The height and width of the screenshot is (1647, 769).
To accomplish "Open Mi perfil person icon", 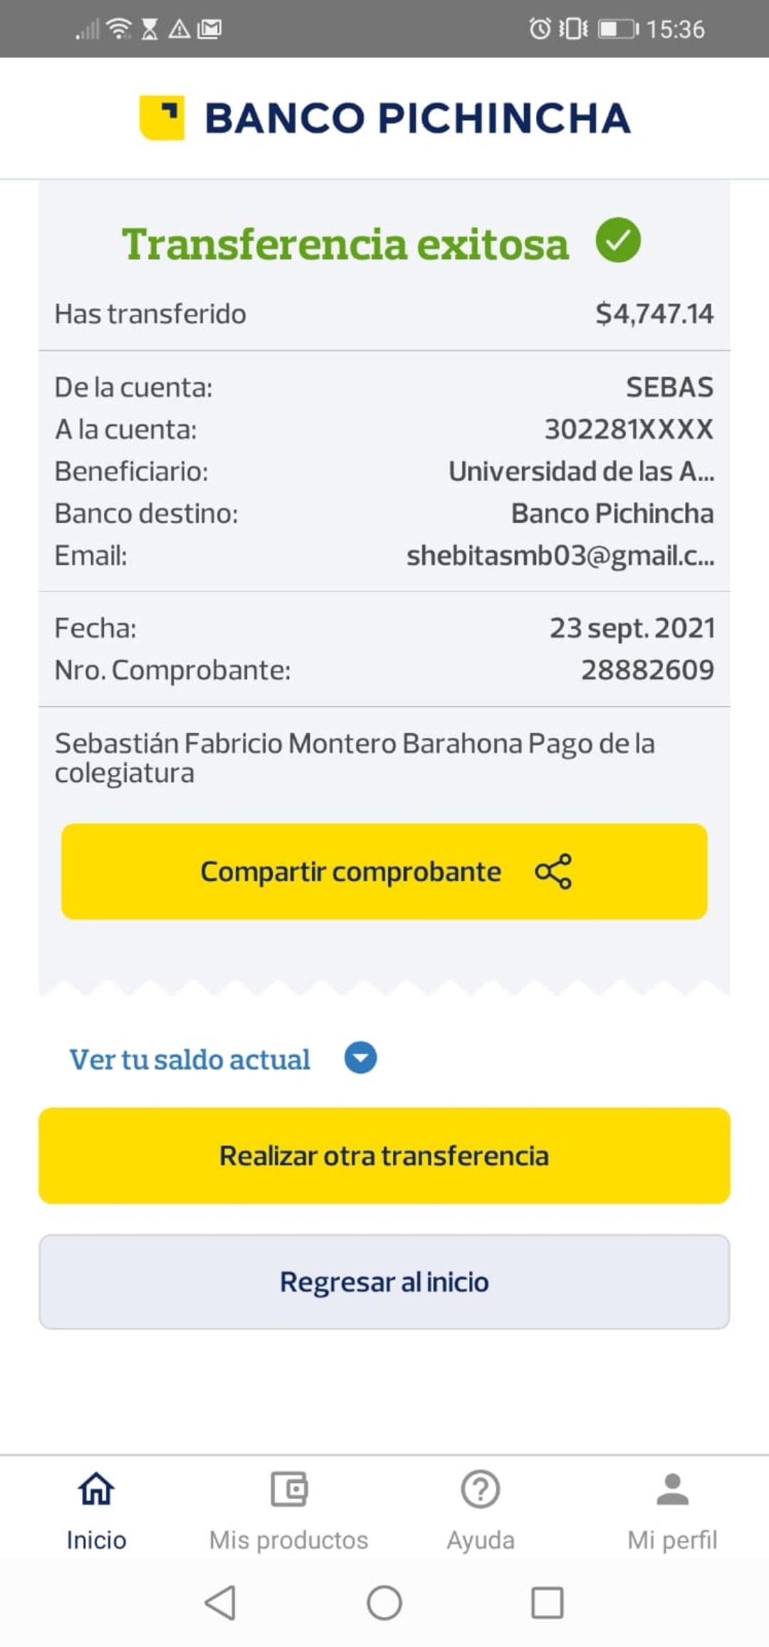I will coord(672,1489).
